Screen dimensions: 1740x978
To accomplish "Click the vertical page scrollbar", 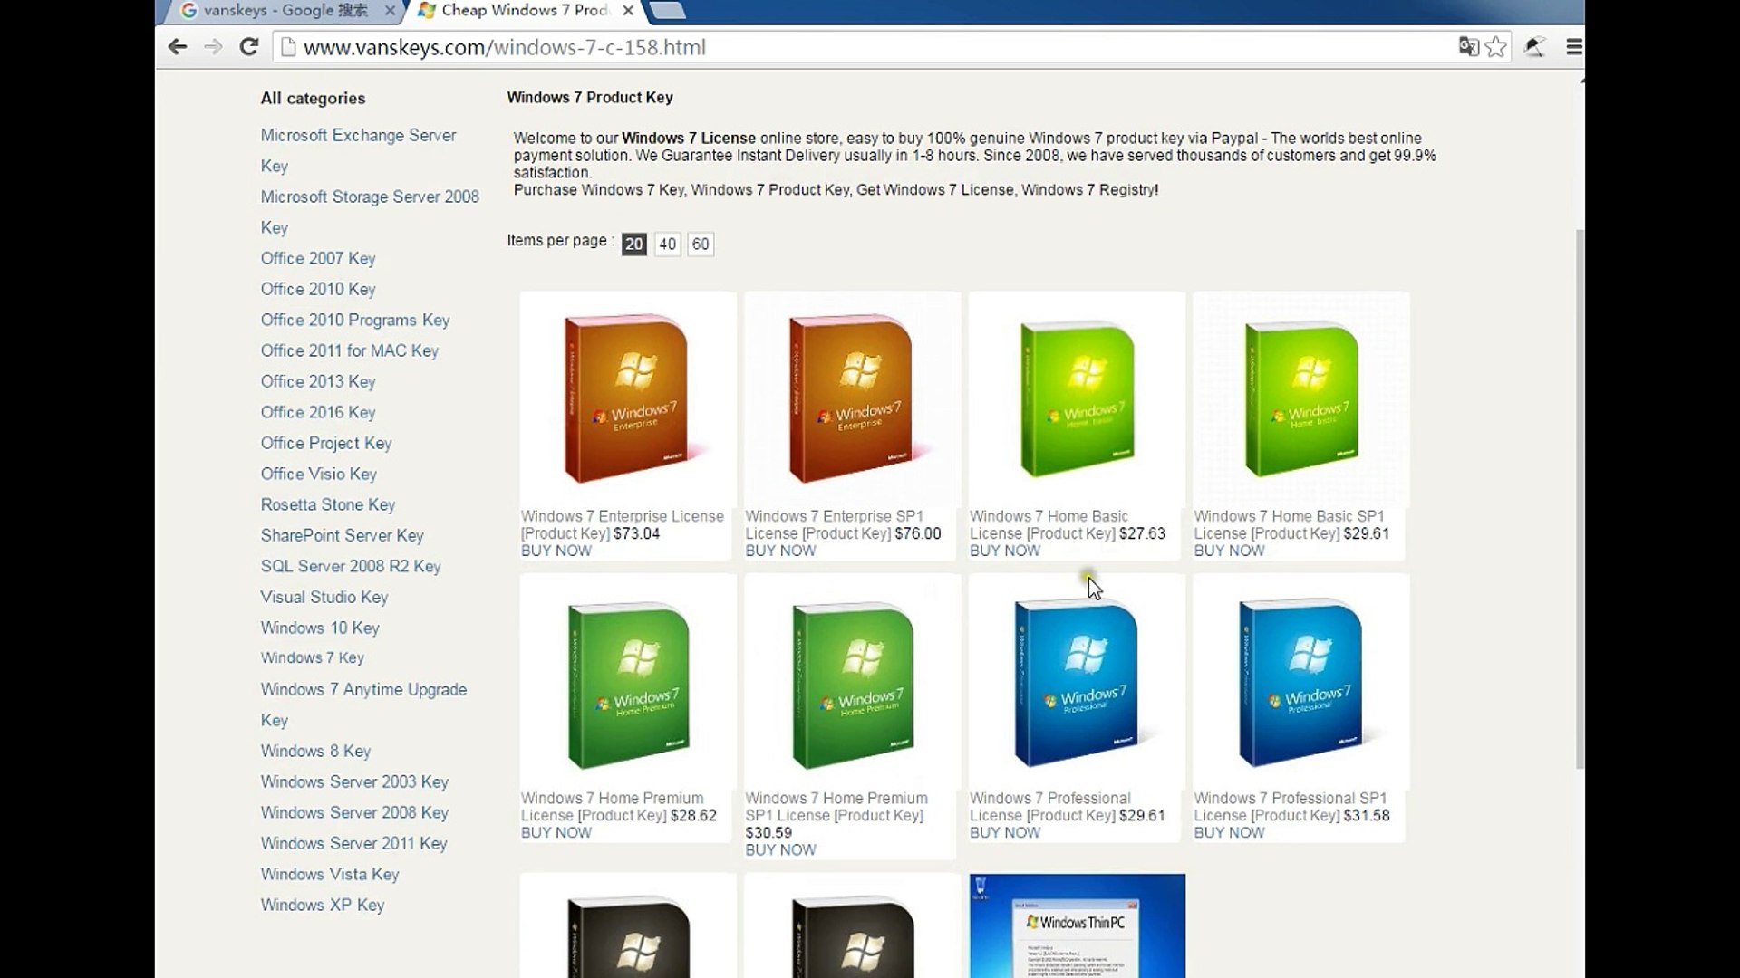I will point(1580,498).
